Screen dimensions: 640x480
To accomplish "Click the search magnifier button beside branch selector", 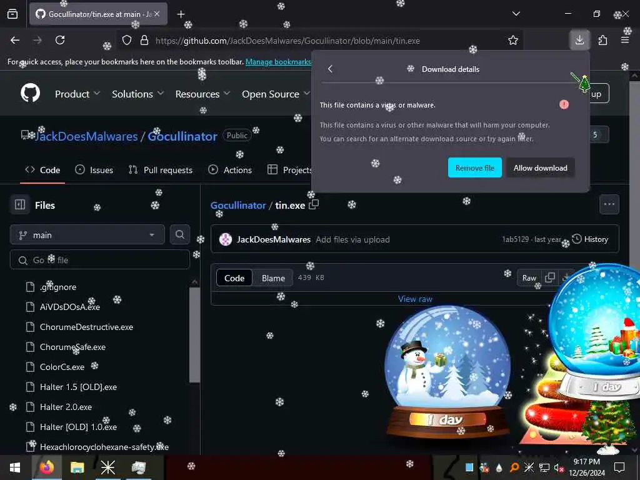I will 180,234.
